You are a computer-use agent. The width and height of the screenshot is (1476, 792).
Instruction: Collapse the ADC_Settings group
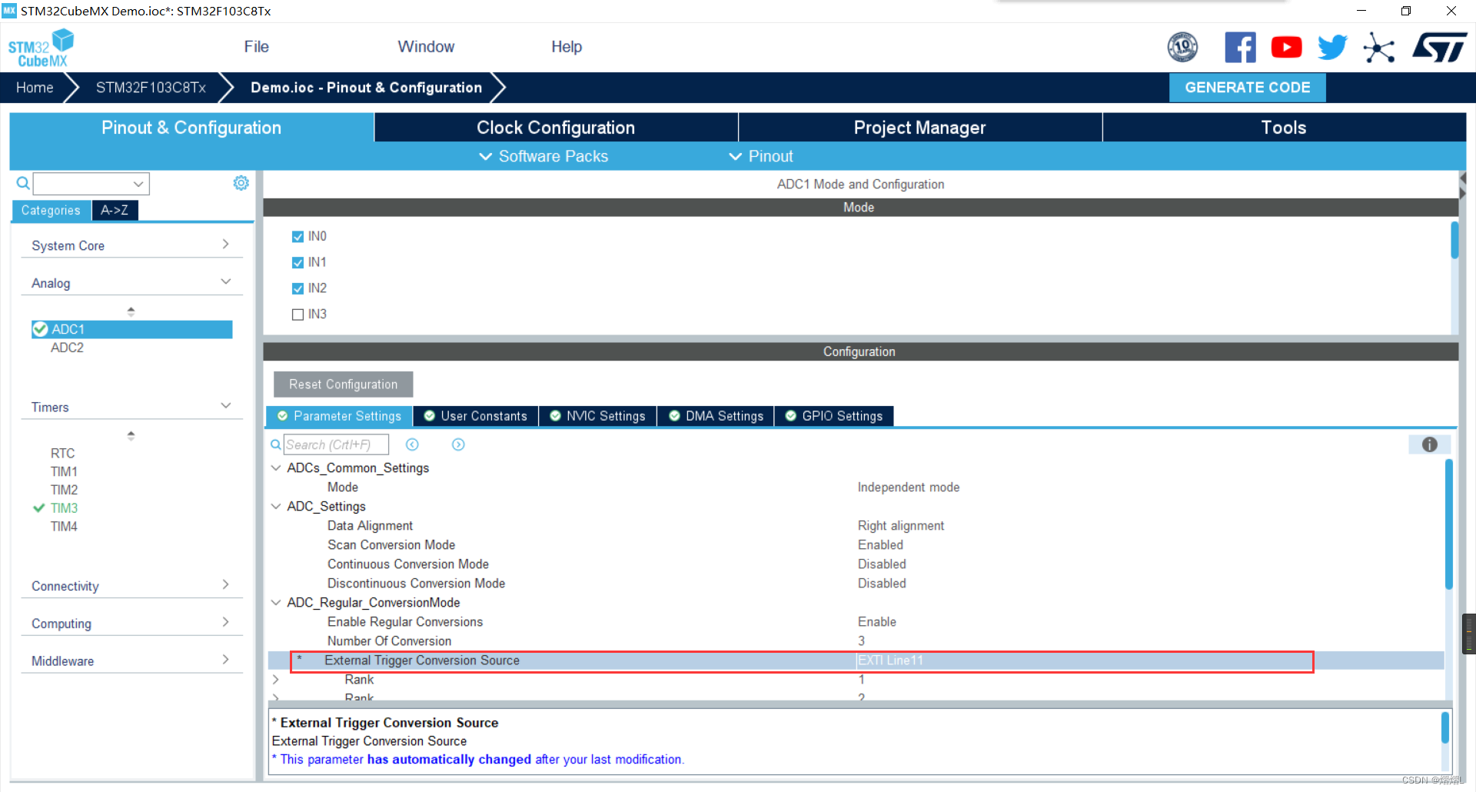click(x=276, y=506)
